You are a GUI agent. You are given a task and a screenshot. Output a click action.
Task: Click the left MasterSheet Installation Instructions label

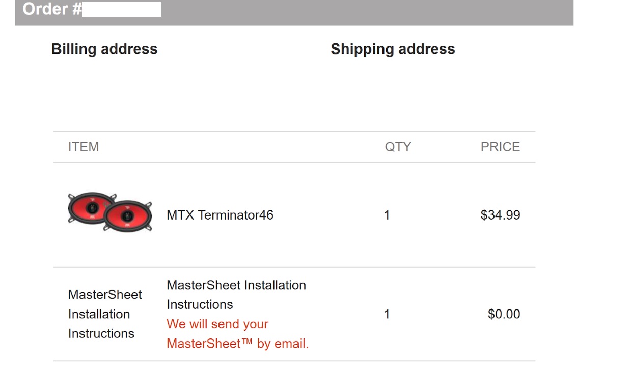point(105,314)
